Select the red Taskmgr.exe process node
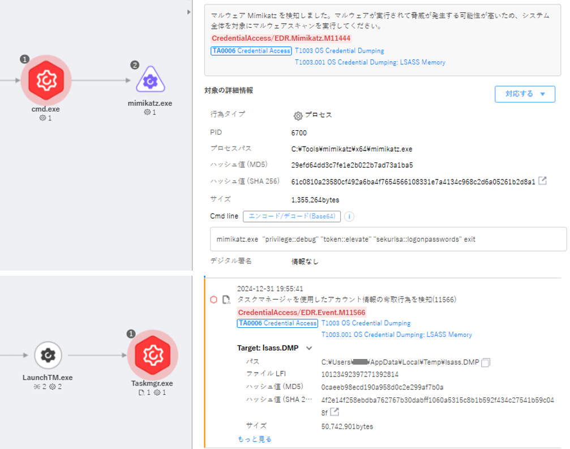570x449 pixels. pos(152,355)
